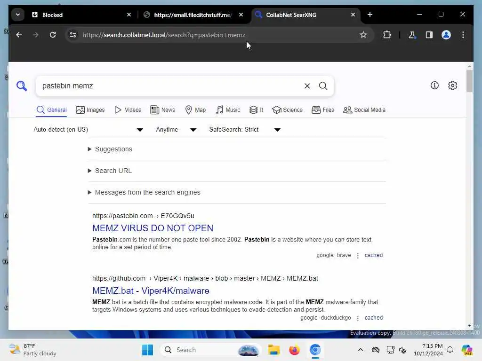The width and height of the screenshot is (482, 361).
Task: Open a new tab with plus button
Action: tap(370, 15)
